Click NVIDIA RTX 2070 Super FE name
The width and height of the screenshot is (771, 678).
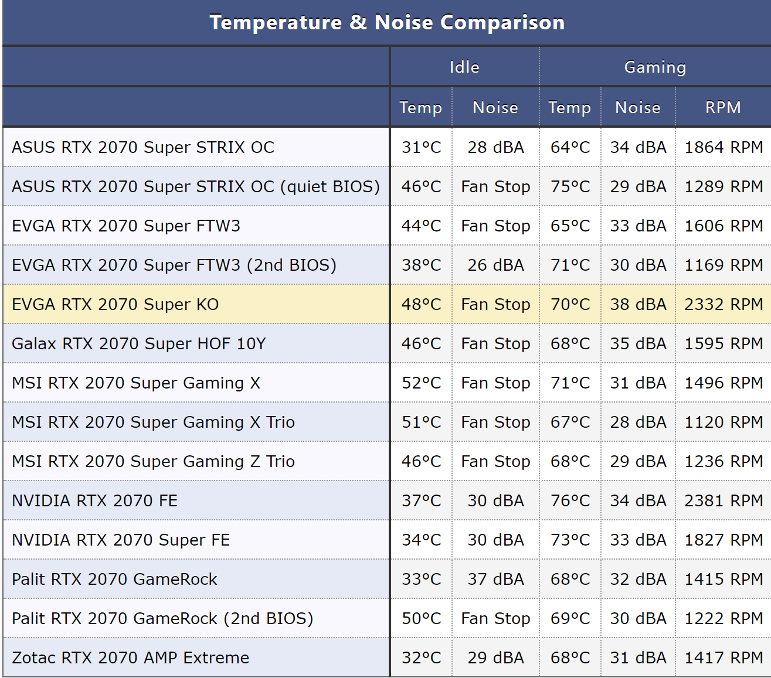click(121, 540)
